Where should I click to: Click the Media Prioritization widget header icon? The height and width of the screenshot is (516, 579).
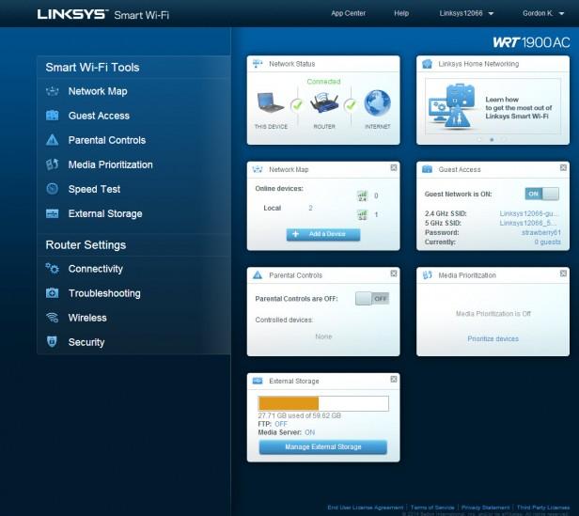point(428,274)
